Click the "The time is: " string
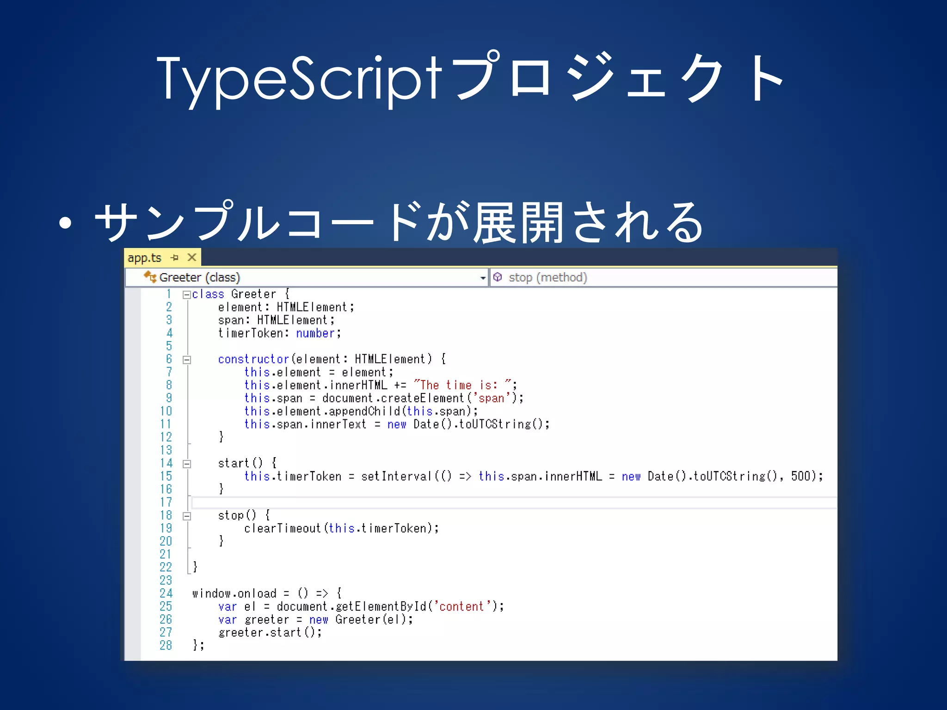The width and height of the screenshot is (947, 710). point(463,385)
